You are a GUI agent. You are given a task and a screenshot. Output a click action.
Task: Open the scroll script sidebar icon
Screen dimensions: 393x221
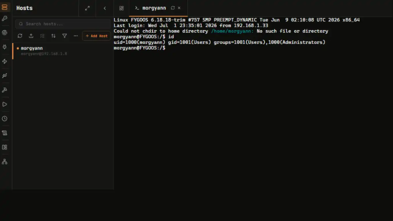5,133
